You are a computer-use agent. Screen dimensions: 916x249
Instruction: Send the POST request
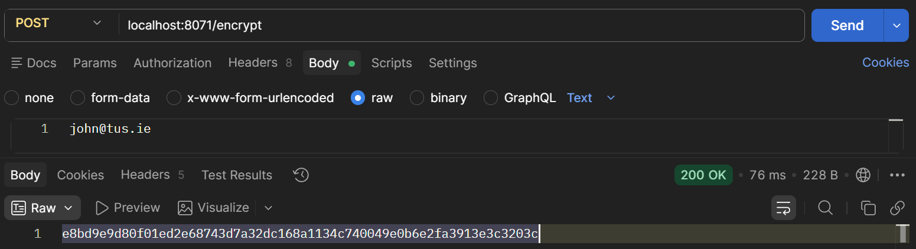[x=847, y=25]
